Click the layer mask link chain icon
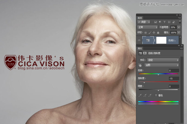Screen dimensions: 187x124 coord(154,40)
